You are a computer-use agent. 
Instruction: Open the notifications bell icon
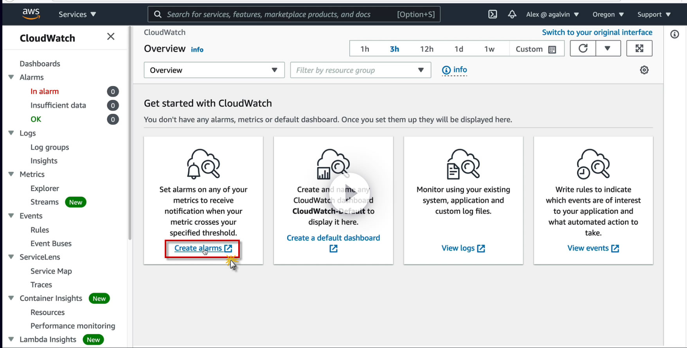pos(512,14)
